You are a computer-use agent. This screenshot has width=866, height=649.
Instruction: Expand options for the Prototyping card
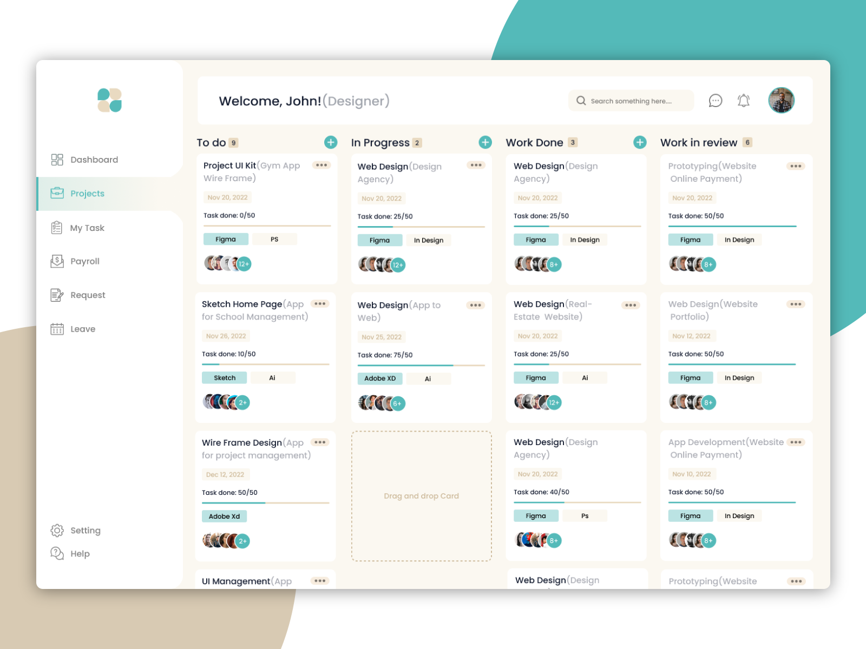click(x=796, y=166)
